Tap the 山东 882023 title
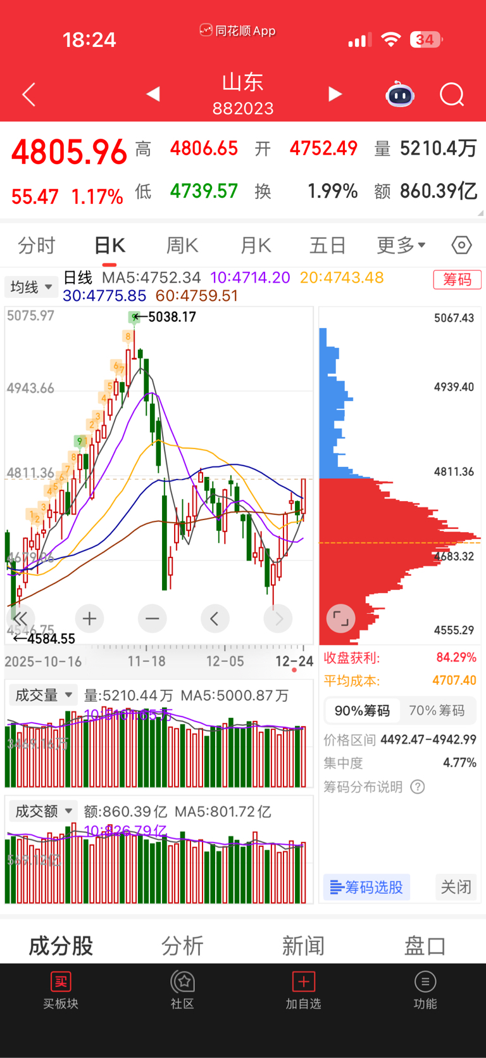Screen dimensions: 486x1058 (243, 94)
